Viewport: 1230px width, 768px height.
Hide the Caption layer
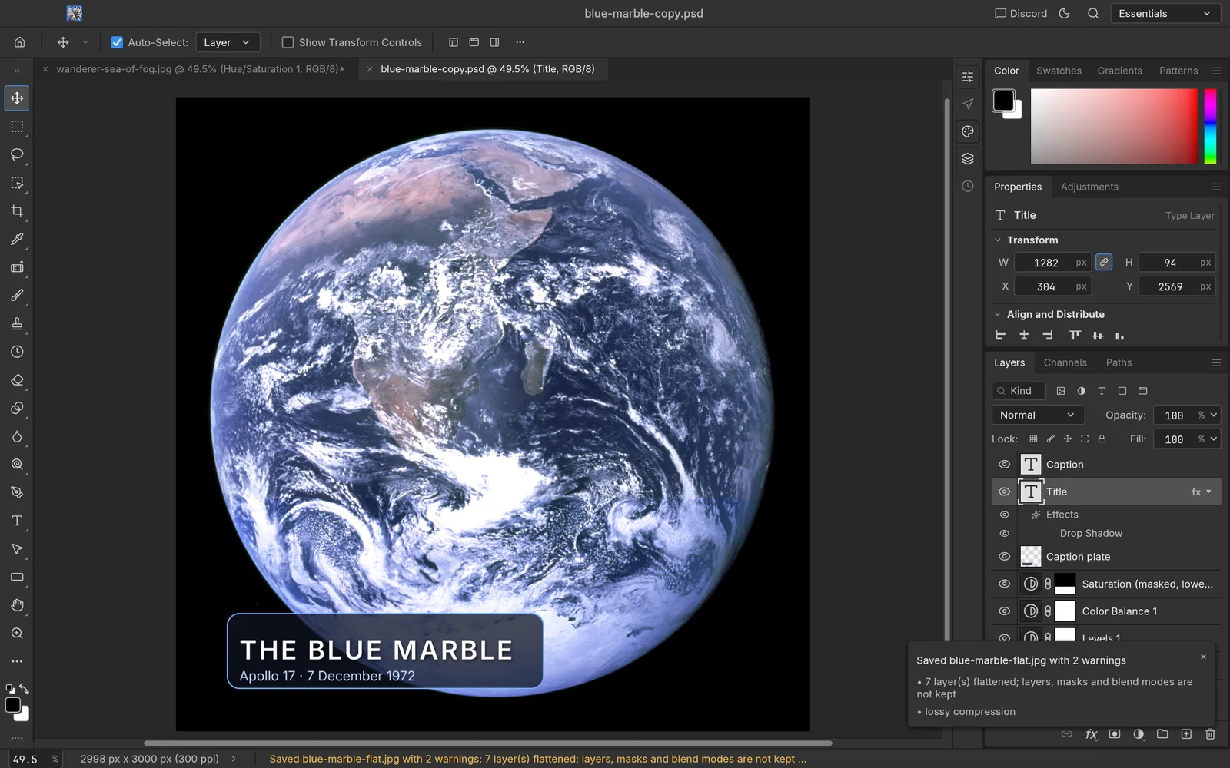1004,465
